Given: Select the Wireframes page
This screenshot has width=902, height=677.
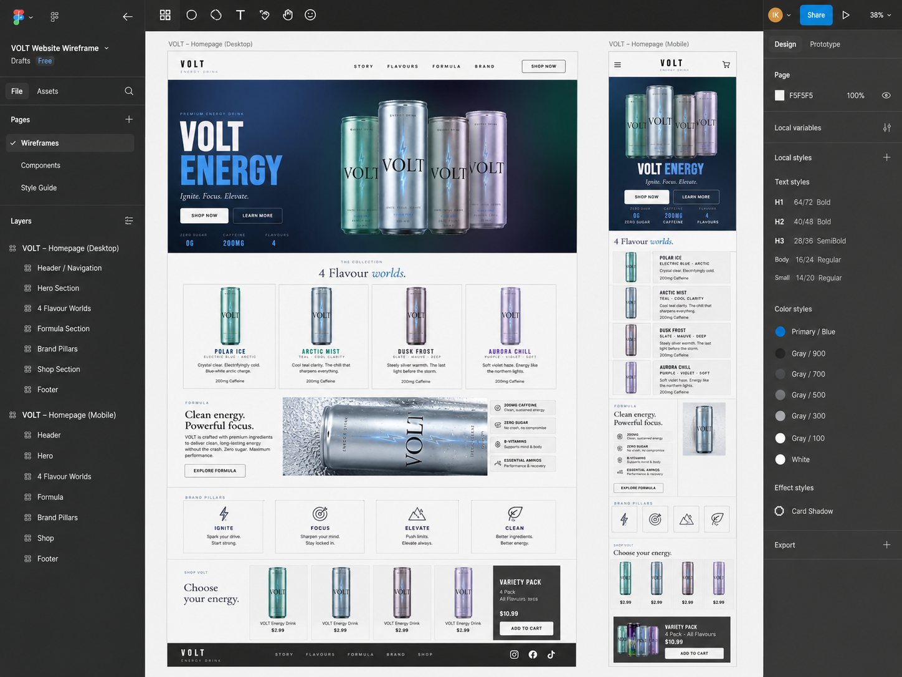Looking at the screenshot, I should pyautogui.click(x=70, y=143).
